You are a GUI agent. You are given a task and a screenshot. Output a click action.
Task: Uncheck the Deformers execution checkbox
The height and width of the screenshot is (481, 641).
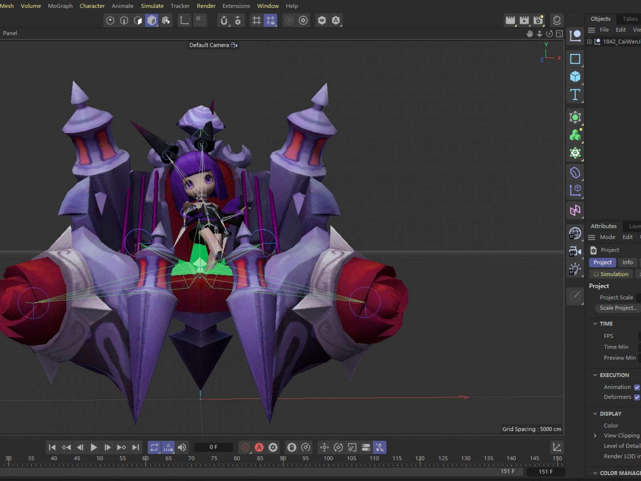click(x=637, y=397)
